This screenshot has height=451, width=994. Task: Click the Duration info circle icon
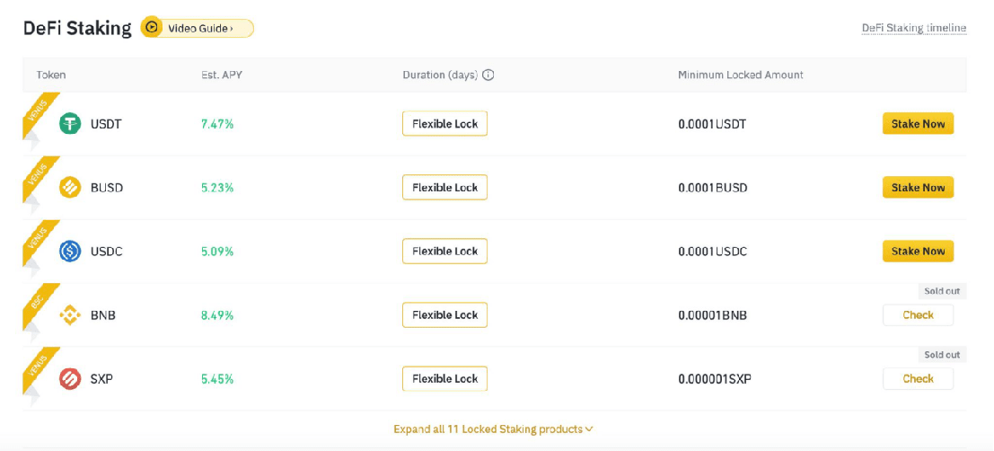click(x=488, y=75)
